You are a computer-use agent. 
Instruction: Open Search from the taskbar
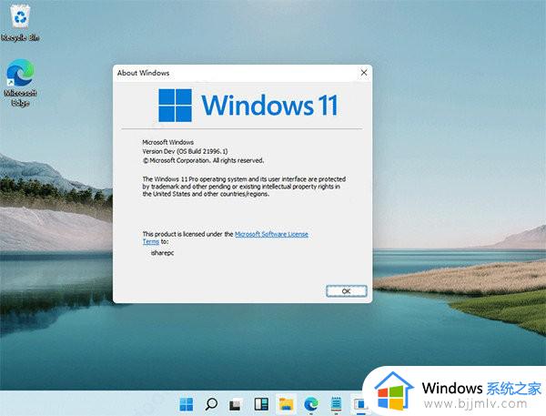(x=211, y=404)
